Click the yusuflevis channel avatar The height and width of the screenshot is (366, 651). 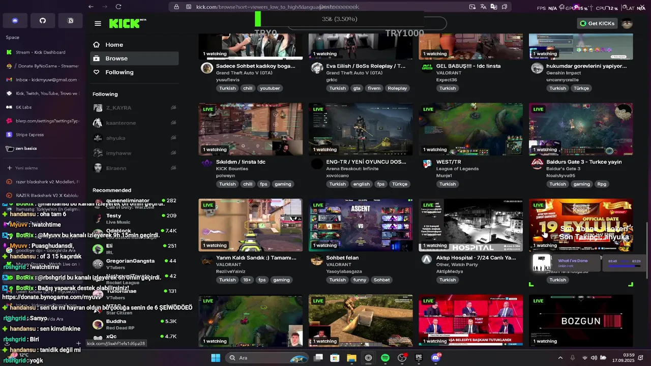click(x=206, y=68)
